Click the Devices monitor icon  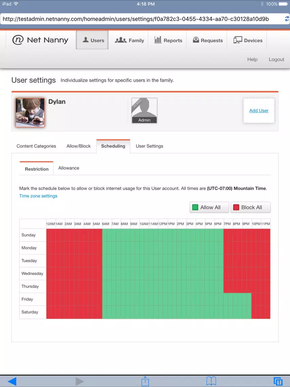click(238, 40)
